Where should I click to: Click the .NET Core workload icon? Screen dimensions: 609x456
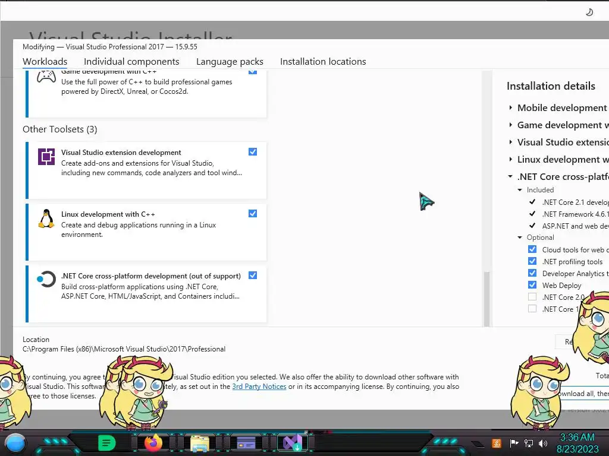46,279
